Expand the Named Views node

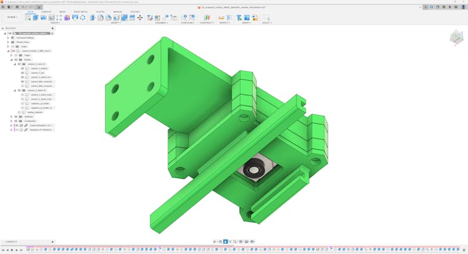pos(8,42)
